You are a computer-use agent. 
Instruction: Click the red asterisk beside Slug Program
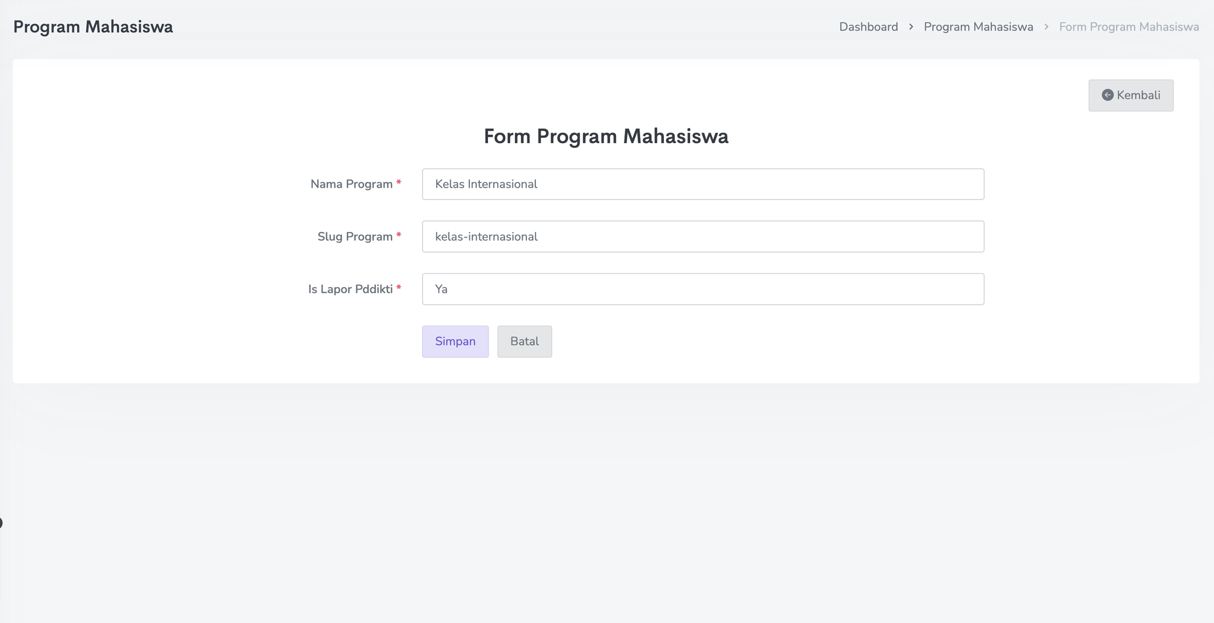399,235
